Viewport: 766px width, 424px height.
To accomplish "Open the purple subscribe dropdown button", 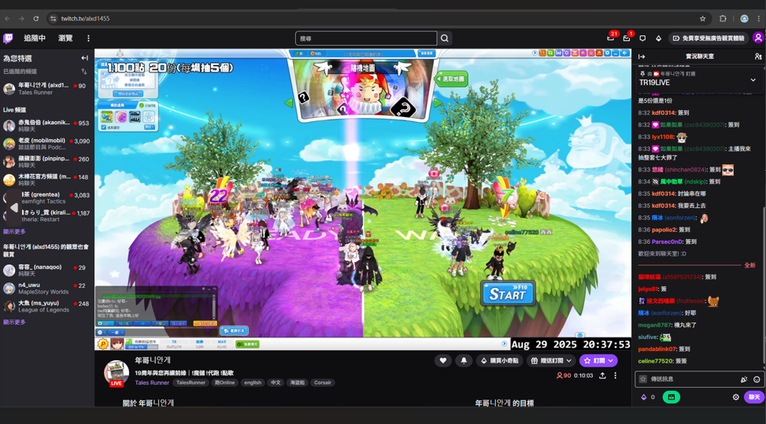I will pos(598,360).
